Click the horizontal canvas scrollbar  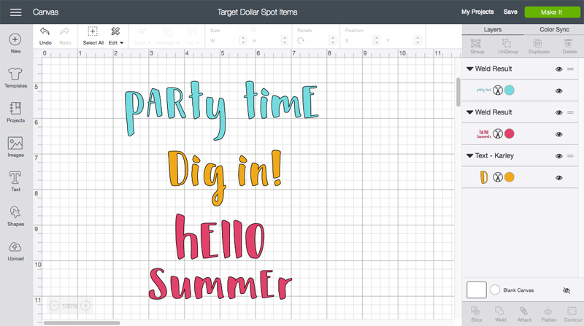tap(82, 323)
